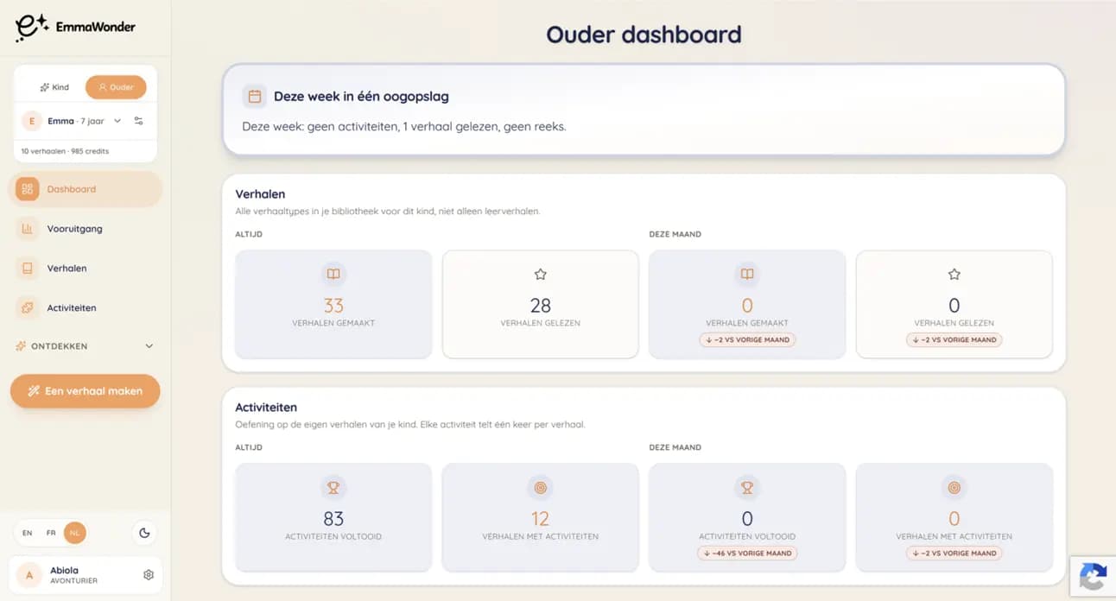Click "10 verhalen · 985 credits" text
The width and height of the screenshot is (1116, 601).
coord(65,151)
